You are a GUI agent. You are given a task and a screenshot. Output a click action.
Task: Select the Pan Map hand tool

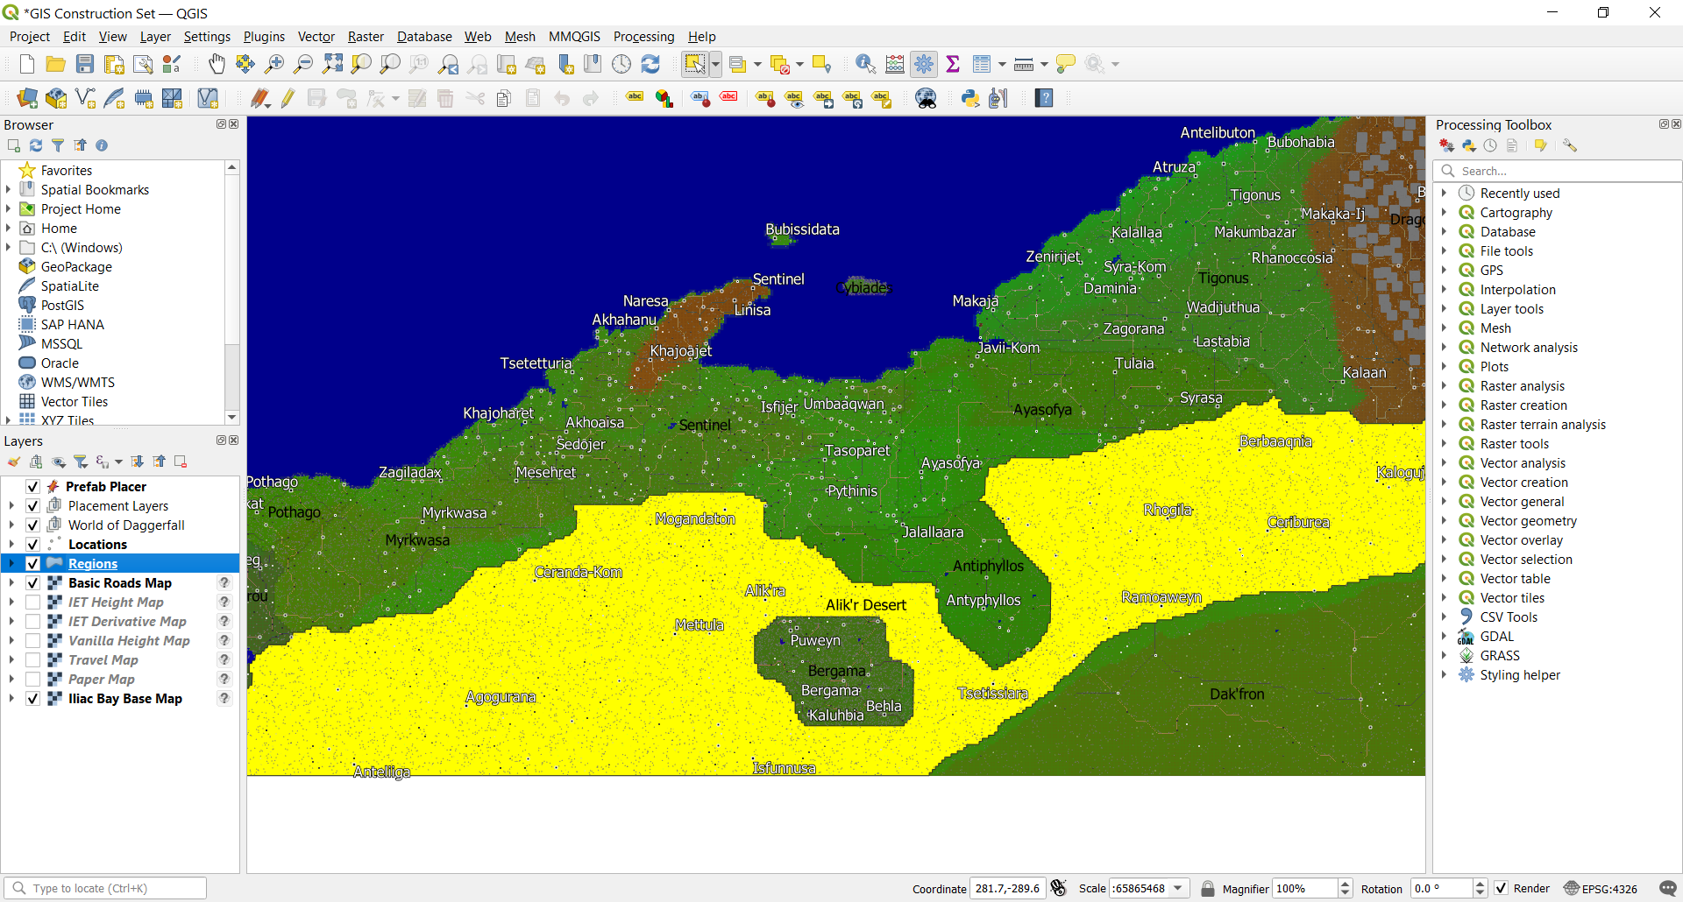217,64
